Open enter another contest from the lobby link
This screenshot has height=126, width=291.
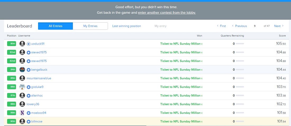coord(167,13)
